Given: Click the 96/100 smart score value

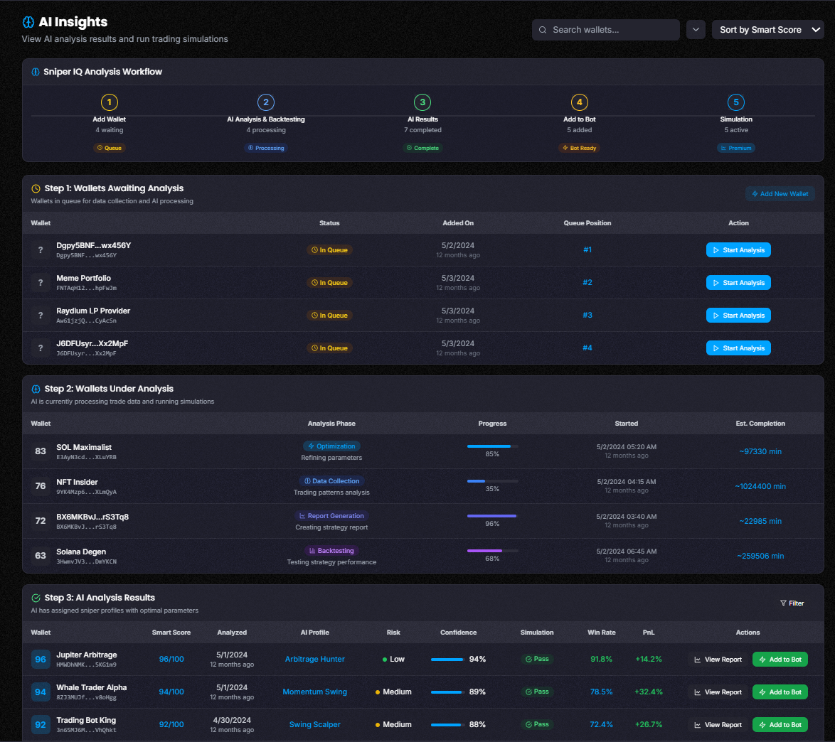Looking at the screenshot, I should [171, 659].
